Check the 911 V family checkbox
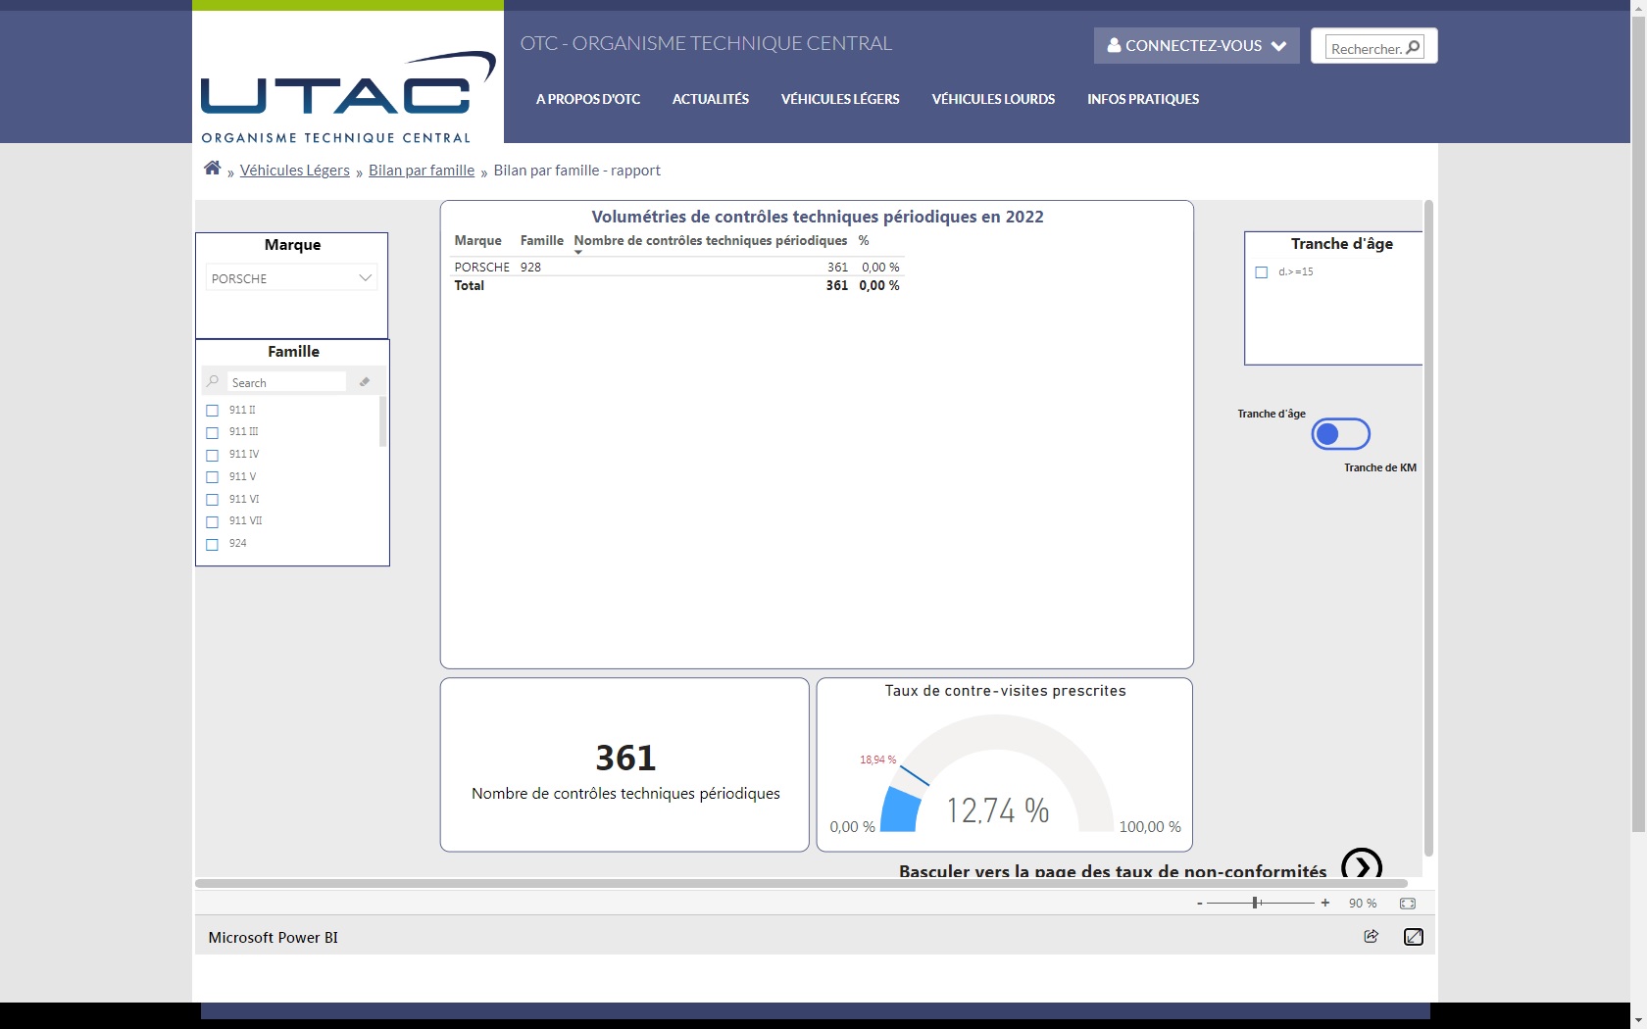The image size is (1647, 1029). (212, 477)
